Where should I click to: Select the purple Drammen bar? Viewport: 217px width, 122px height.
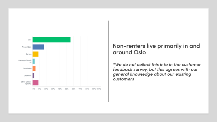coord(33,76)
